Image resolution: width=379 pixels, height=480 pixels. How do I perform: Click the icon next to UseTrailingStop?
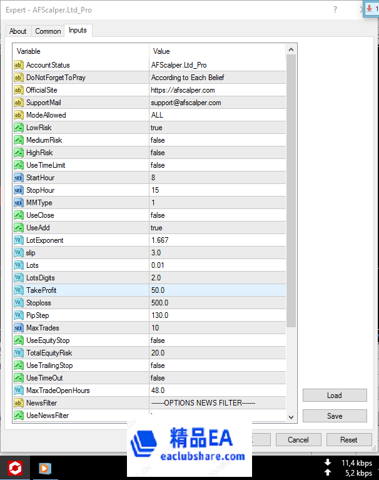19,365
